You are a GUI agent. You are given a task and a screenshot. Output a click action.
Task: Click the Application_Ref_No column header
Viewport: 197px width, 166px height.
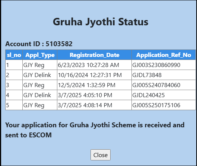[x=164, y=55]
